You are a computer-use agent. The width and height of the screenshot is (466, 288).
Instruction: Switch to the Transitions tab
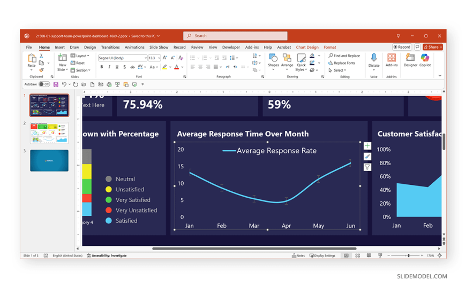[x=110, y=47]
